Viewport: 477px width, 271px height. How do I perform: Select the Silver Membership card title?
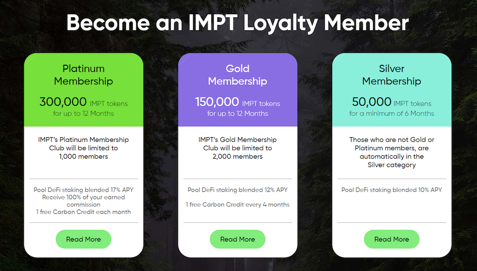[392, 75]
